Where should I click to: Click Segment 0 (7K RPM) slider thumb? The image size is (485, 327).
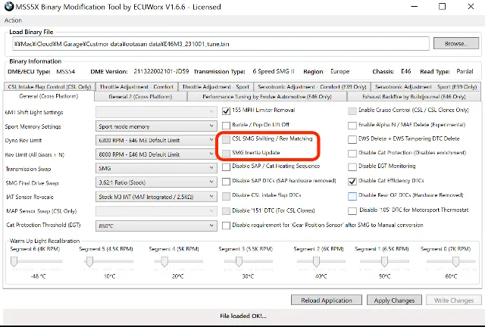(455, 262)
